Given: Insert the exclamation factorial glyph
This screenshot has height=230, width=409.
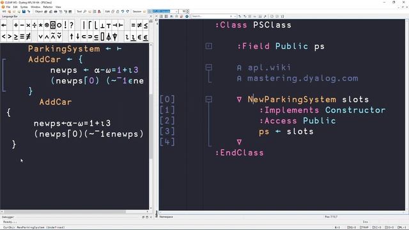Looking at the screenshot, I should [65, 26].
